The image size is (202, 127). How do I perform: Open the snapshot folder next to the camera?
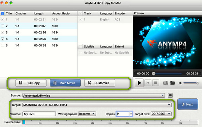172,83
